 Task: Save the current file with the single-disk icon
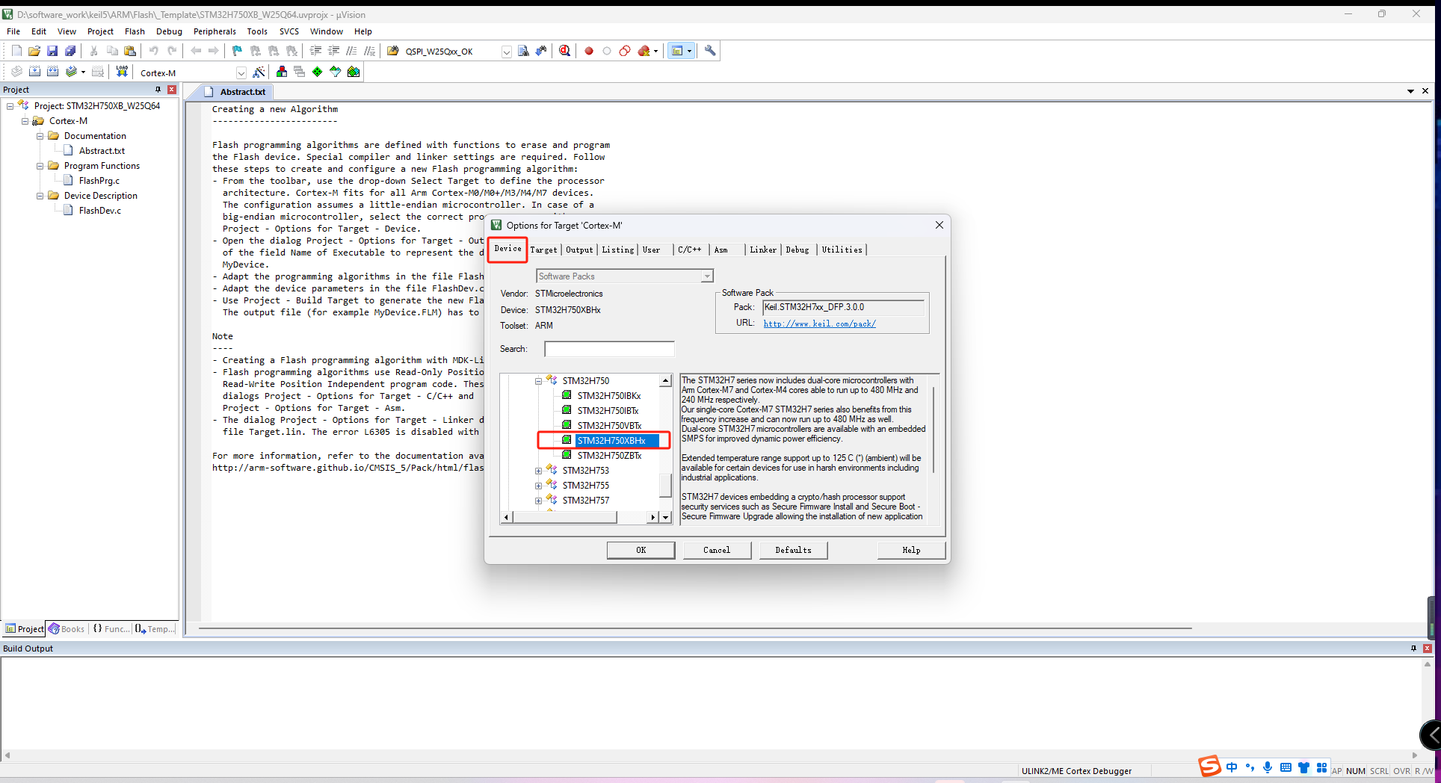click(x=52, y=51)
